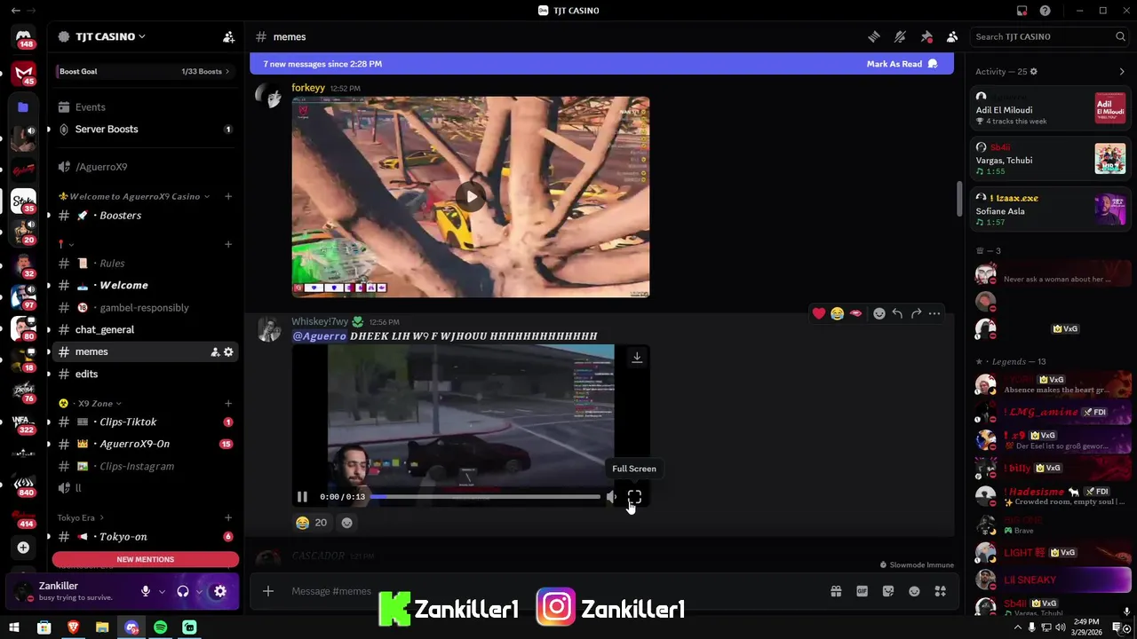This screenshot has height=639, width=1137.
Task: Click the laughing emoji reaction with 20
Action: coord(311,523)
